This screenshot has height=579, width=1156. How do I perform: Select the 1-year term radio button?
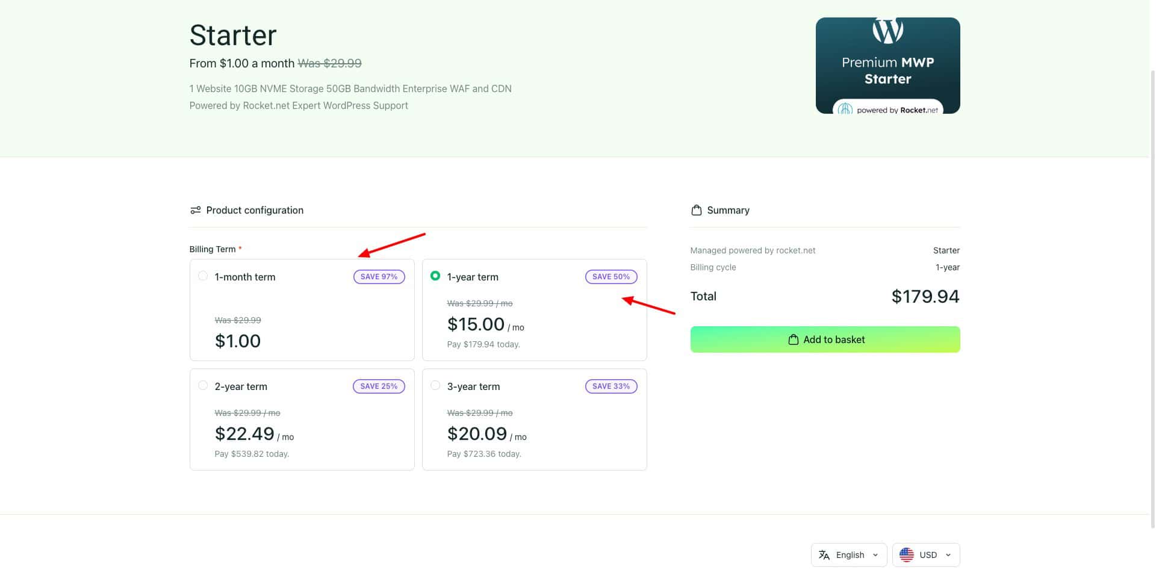(435, 276)
